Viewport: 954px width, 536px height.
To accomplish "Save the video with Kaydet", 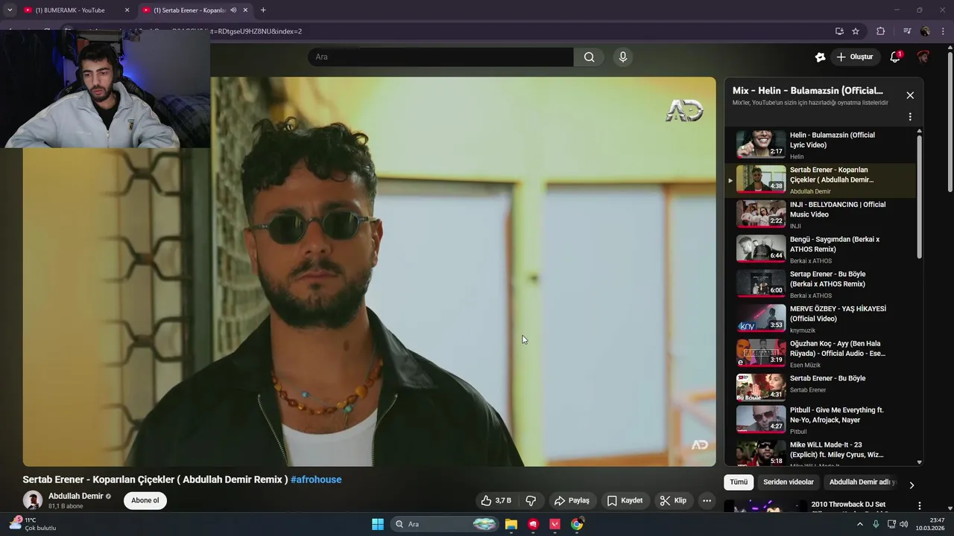I will coord(625,500).
